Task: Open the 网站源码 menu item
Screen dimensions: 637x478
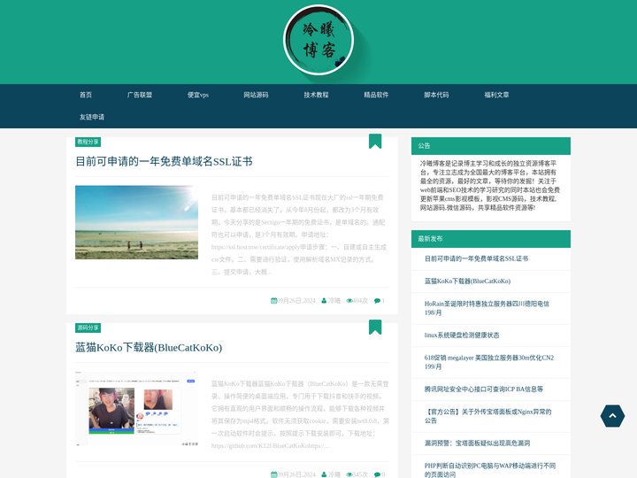Action: click(x=256, y=95)
